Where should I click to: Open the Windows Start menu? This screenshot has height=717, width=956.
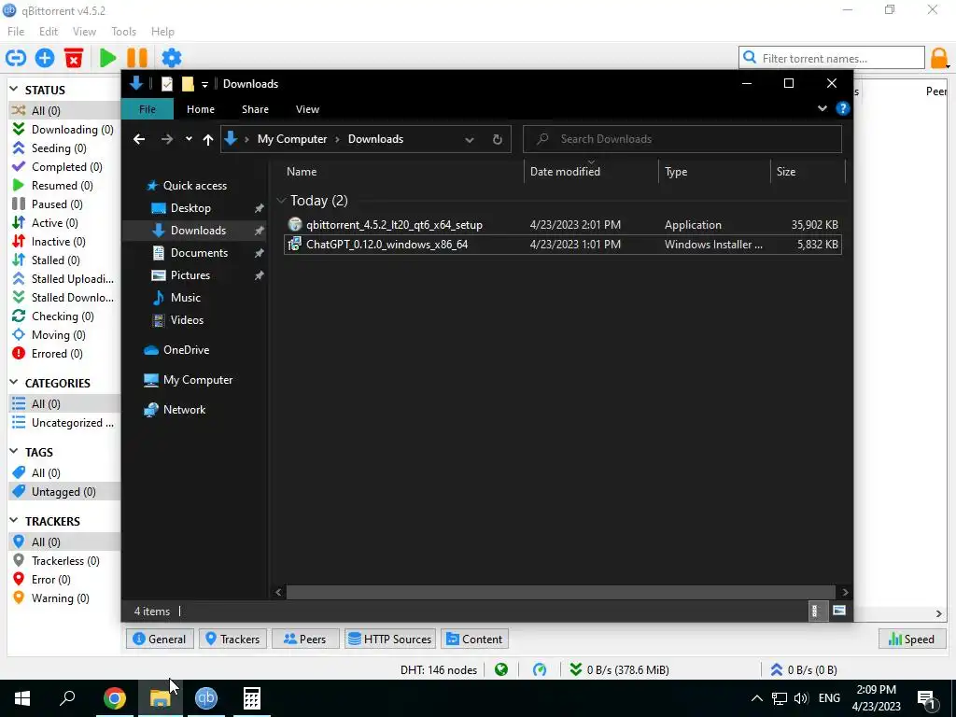coord(22,698)
